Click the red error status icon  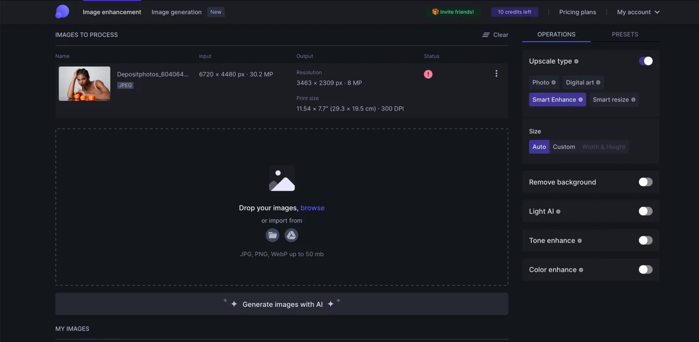tap(428, 74)
